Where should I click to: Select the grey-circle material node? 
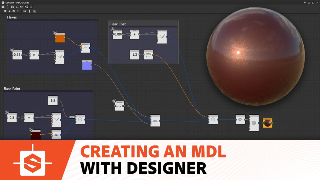[x=254, y=123]
